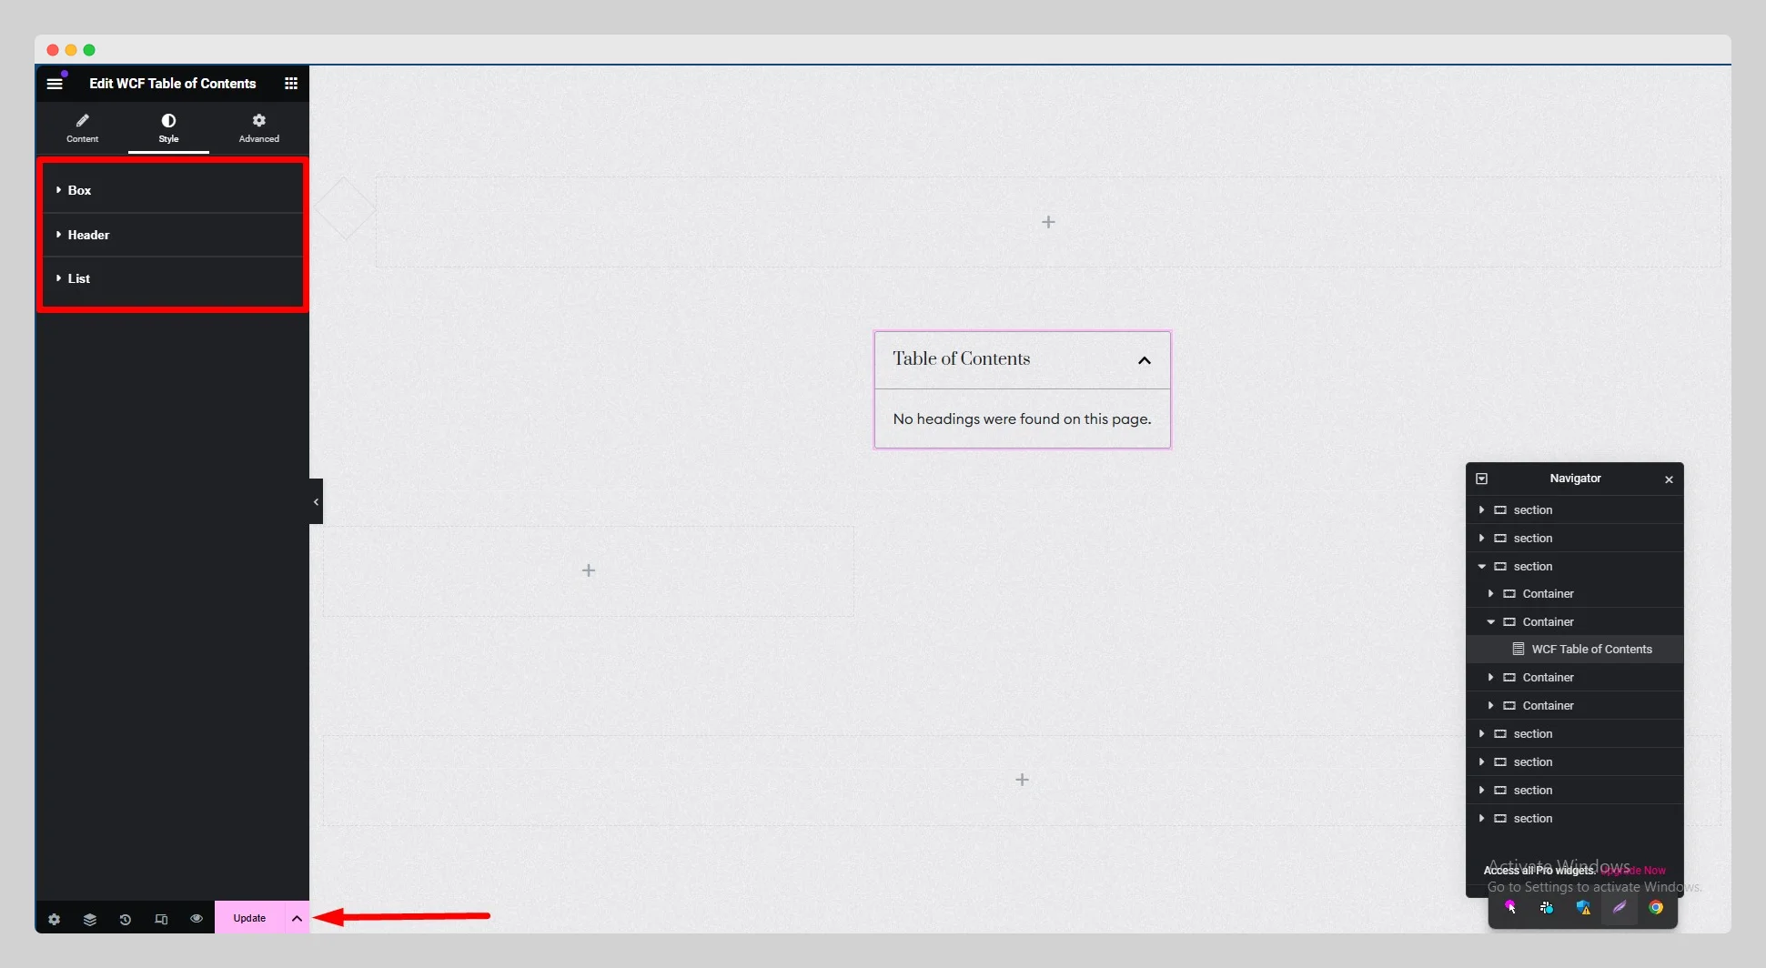1766x968 pixels.
Task: Open page Settings gear in bottom bar
Action: click(55, 919)
